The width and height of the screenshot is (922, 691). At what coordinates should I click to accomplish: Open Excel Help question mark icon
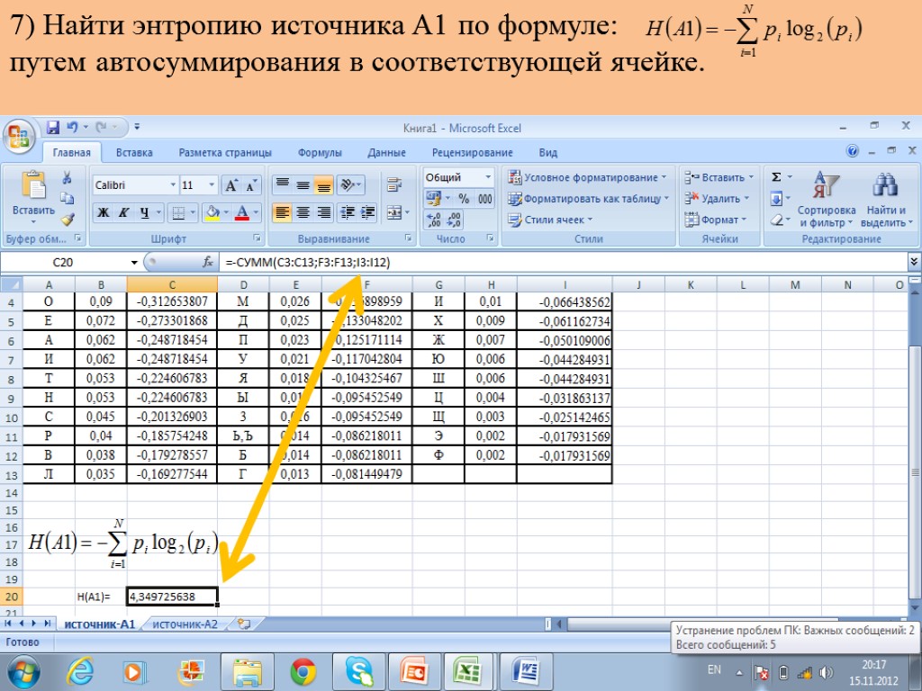point(852,151)
